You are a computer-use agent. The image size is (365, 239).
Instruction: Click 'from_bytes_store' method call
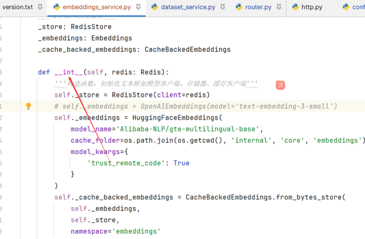(308, 197)
